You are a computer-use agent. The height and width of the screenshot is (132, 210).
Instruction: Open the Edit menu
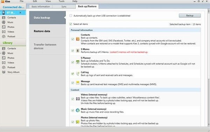35,1
